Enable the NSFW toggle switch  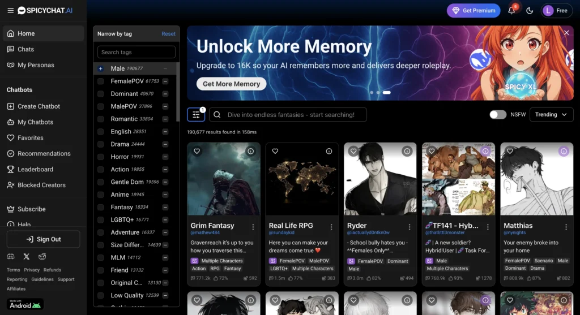coord(498,115)
